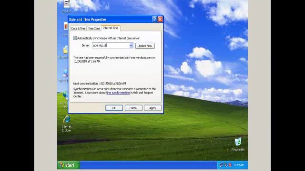Close the Date and Time Properties dialog
The width and height of the screenshot is (305, 171).
pos(160,19)
